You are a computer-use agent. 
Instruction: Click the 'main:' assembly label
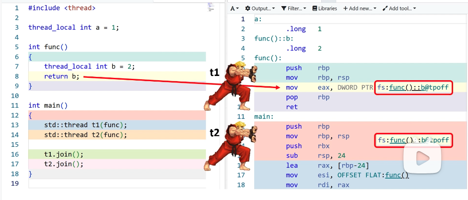coord(264,117)
